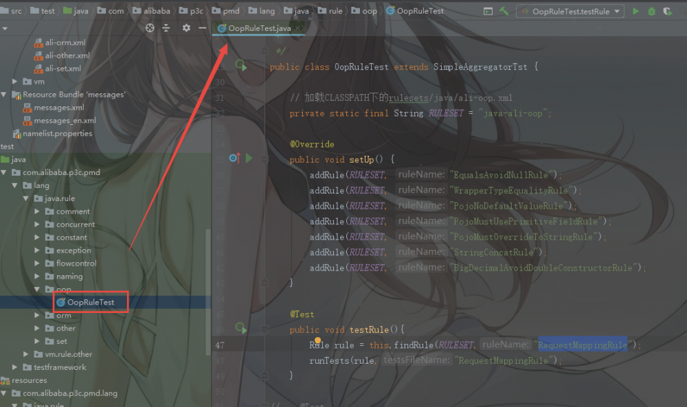
Task: Click the window icon left of hammer
Action: coord(488,12)
